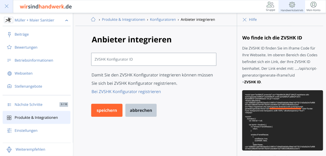Image resolution: width=326 pixels, height=156 pixels.
Task: Click the Müller + Maier Sanitär company logo
Action: 9,20
